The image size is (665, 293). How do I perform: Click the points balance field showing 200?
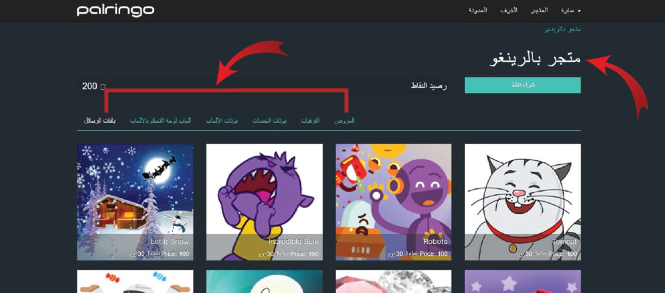[x=89, y=86]
